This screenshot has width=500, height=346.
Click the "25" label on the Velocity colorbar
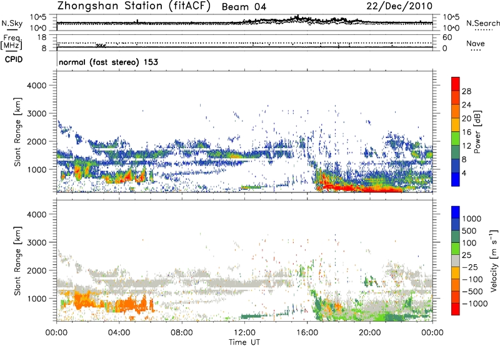pos(467,255)
